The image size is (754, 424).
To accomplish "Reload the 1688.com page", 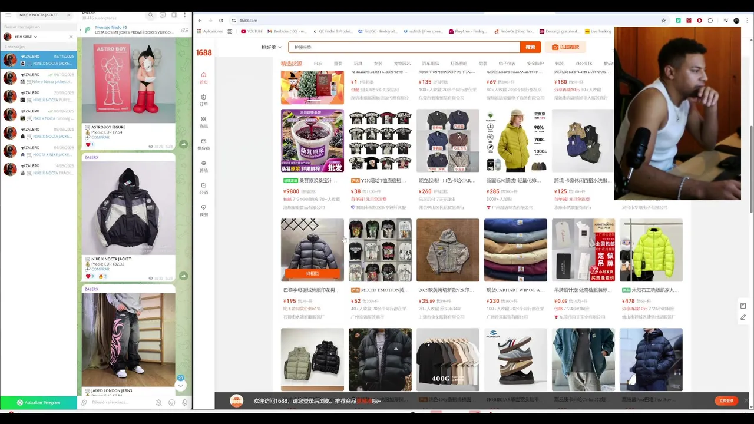I will (221, 21).
